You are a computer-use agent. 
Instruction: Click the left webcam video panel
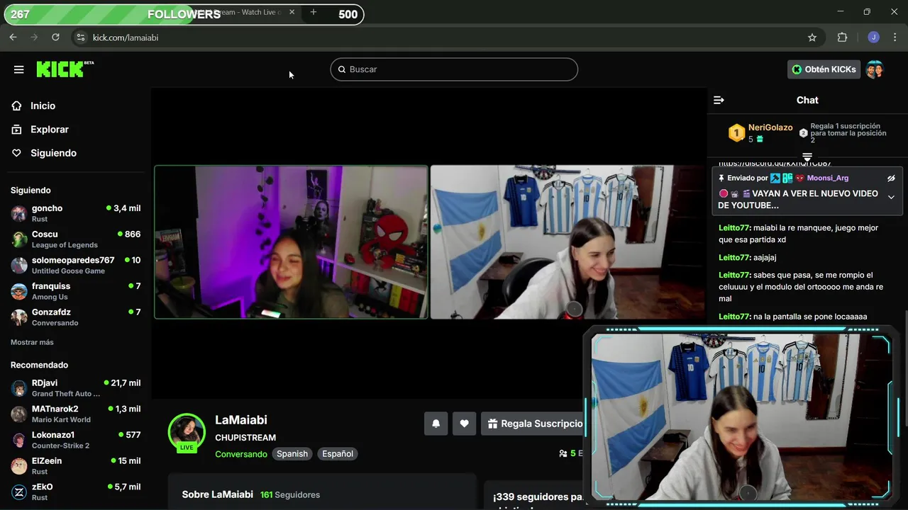tap(292, 242)
